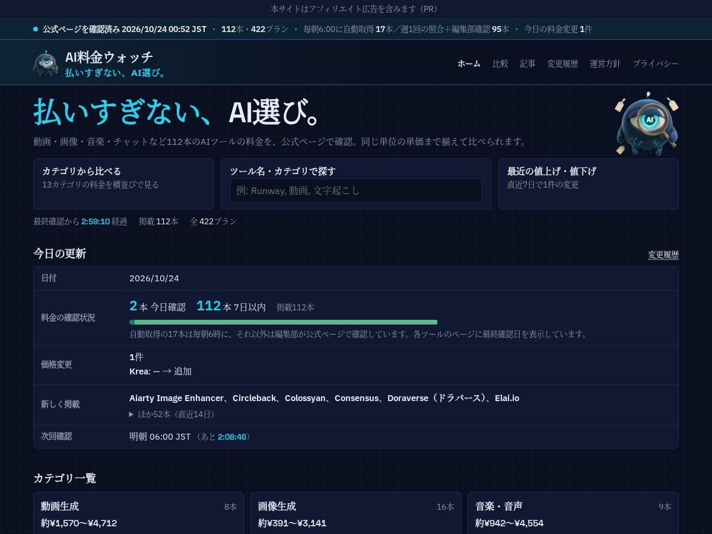The width and height of the screenshot is (712, 534).
Task: Open the 比較 navigation item
Action: (500, 63)
